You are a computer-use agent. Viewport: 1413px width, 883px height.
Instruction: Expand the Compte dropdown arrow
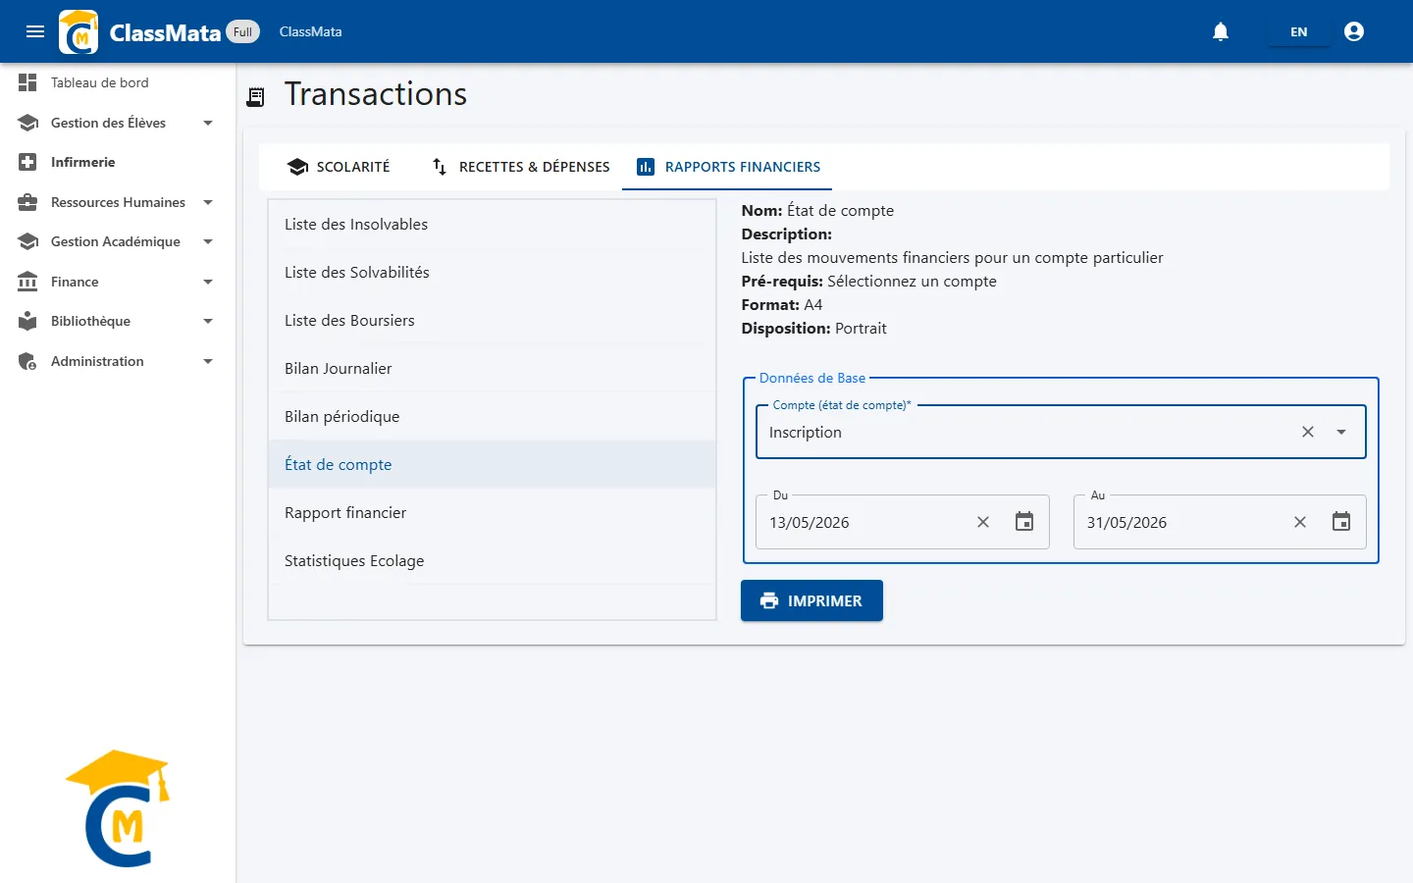click(x=1341, y=432)
